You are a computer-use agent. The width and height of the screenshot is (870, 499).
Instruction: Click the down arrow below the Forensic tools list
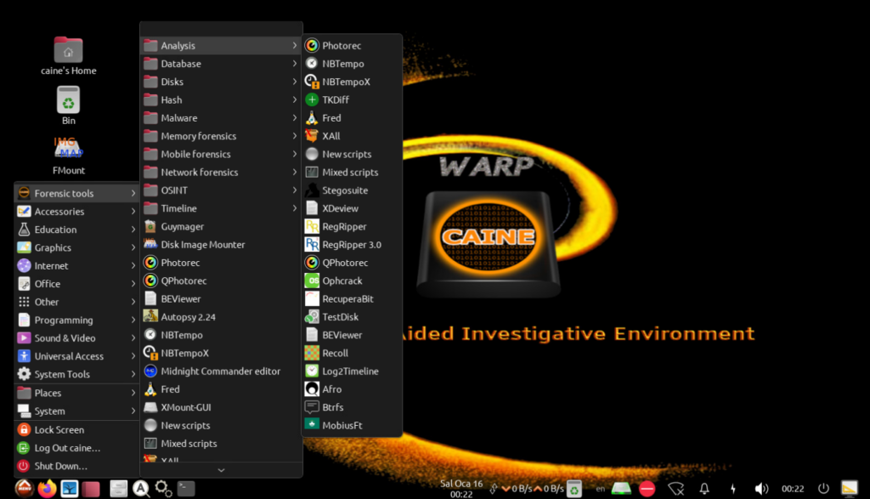[221, 470]
